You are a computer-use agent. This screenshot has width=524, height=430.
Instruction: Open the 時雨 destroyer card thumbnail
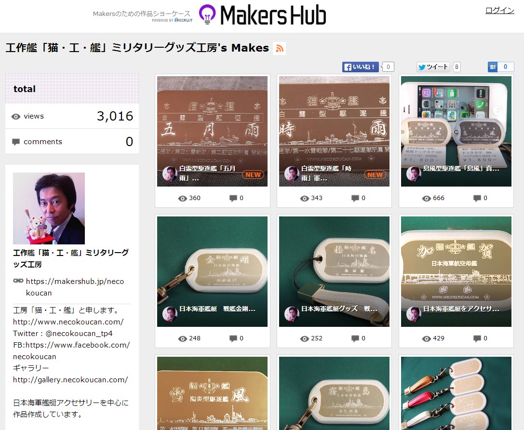[x=334, y=131]
